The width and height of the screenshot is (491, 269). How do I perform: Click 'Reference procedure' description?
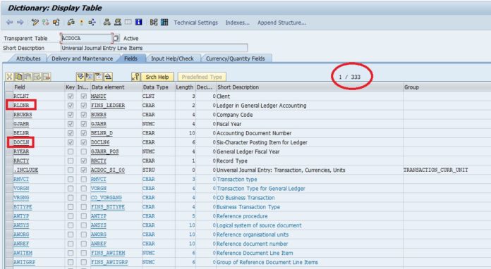(243, 216)
